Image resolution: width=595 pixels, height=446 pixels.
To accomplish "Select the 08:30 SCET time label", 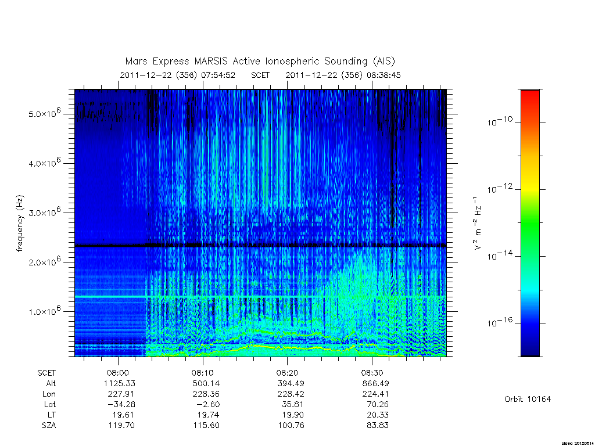I will point(372,373).
